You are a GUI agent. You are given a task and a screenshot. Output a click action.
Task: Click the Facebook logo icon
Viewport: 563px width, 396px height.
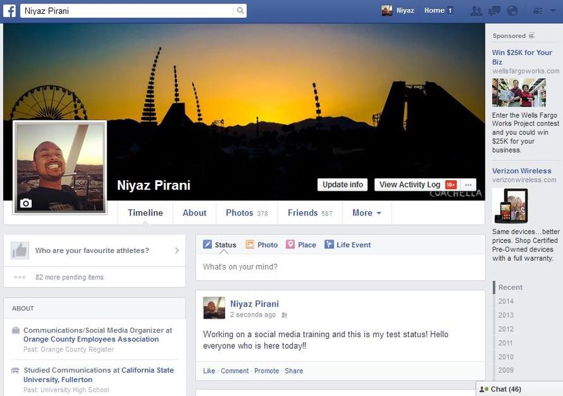[9, 11]
